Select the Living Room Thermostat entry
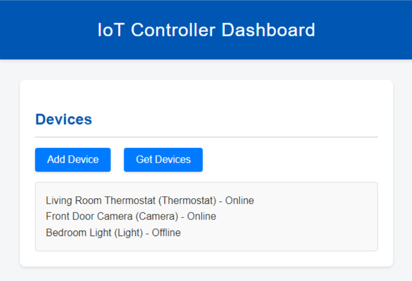 pyautogui.click(x=100, y=201)
